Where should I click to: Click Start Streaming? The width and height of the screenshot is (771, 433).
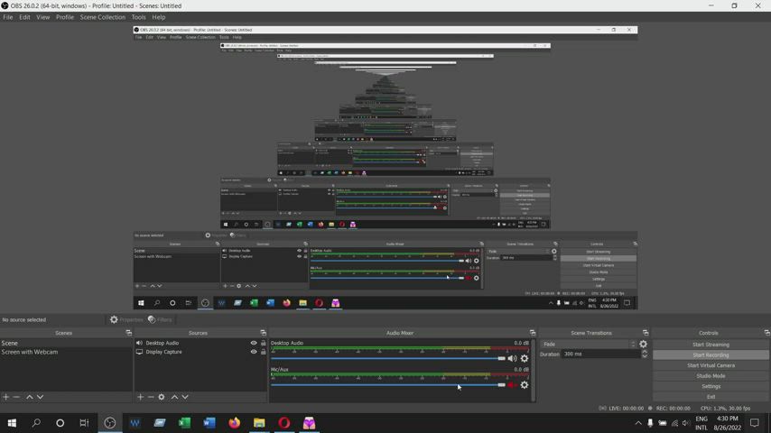[711, 345]
